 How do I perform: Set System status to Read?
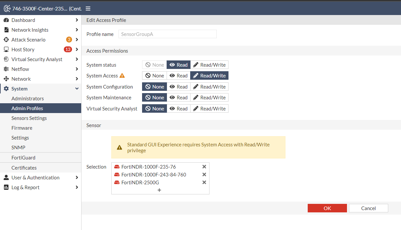click(x=179, y=65)
